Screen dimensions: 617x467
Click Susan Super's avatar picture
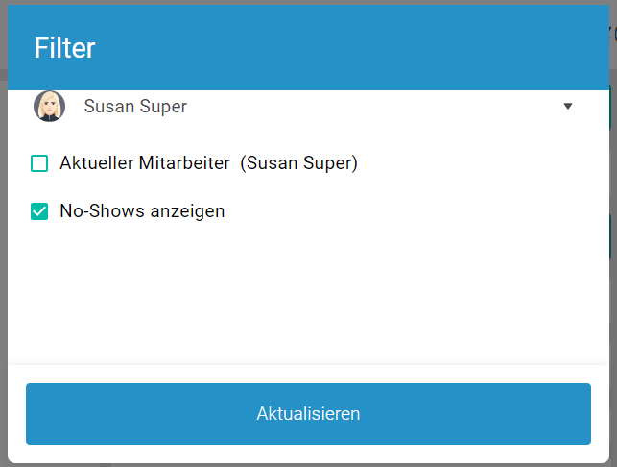49,107
